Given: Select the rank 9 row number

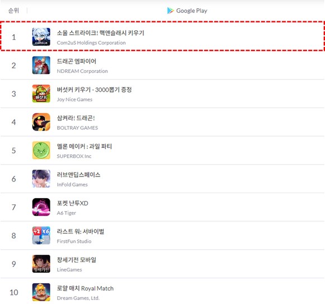Looking at the screenshot, I should point(13,264).
